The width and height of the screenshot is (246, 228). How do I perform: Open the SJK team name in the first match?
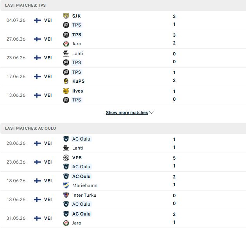[76, 16]
